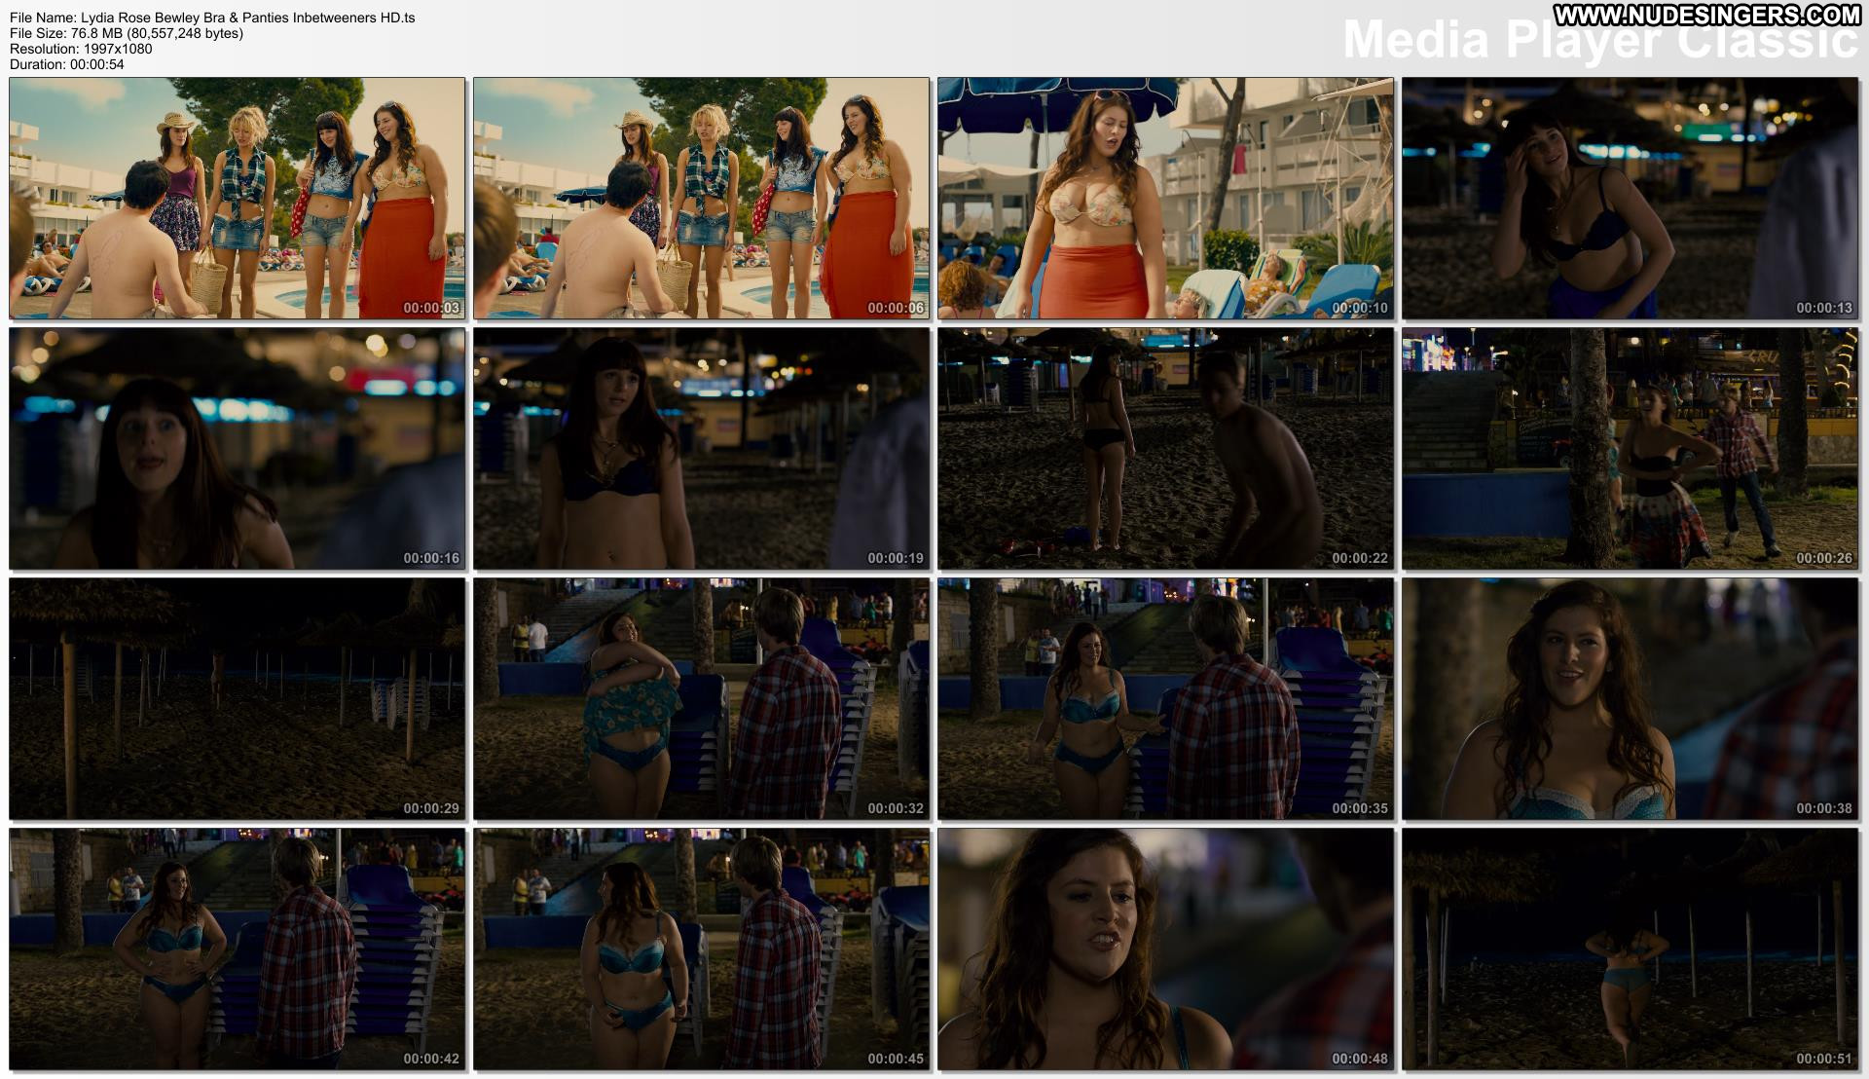Open the frame marked 00:00:10
Image resolution: width=1869 pixels, height=1079 pixels.
pyautogui.click(x=1165, y=199)
